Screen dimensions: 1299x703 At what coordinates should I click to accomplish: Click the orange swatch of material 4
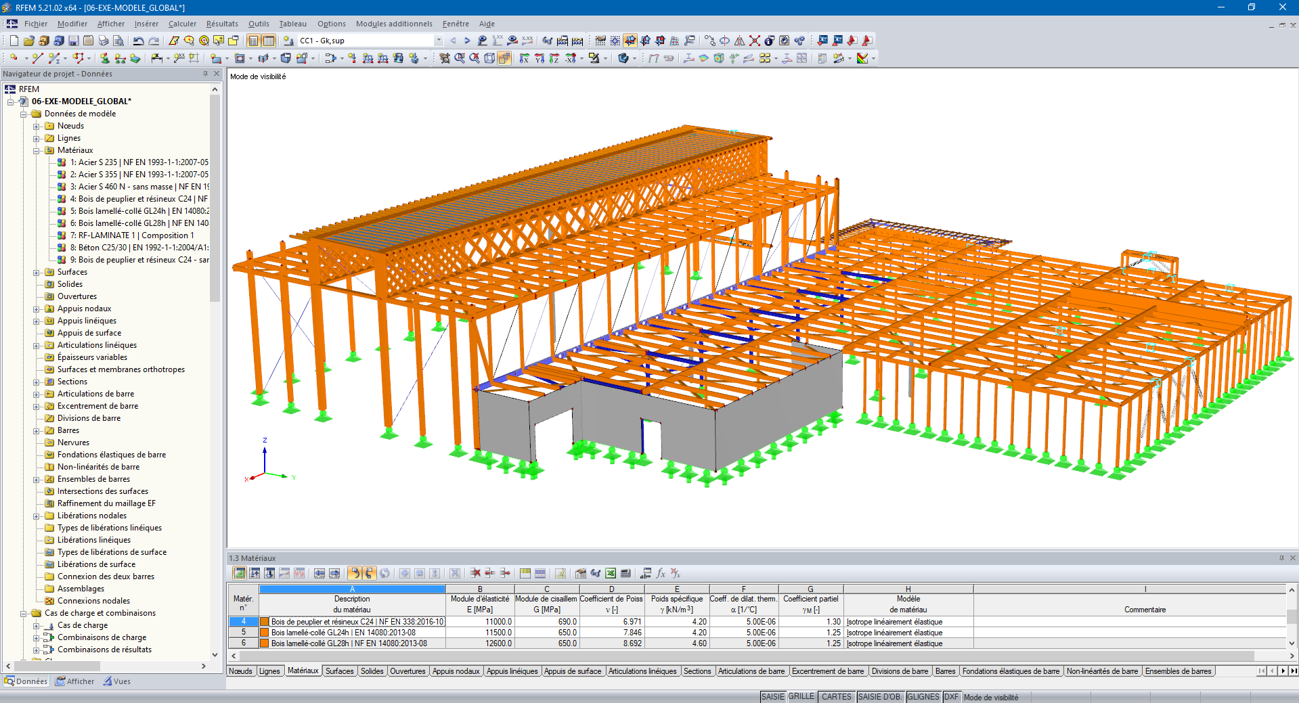(x=265, y=622)
